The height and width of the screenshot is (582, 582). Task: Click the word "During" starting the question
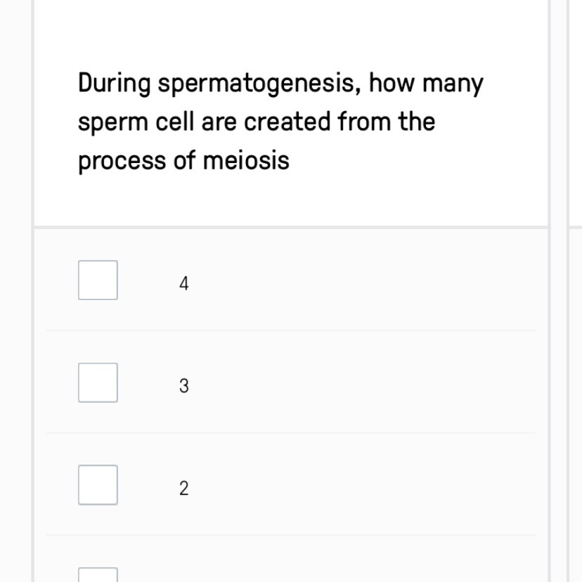tap(115, 84)
